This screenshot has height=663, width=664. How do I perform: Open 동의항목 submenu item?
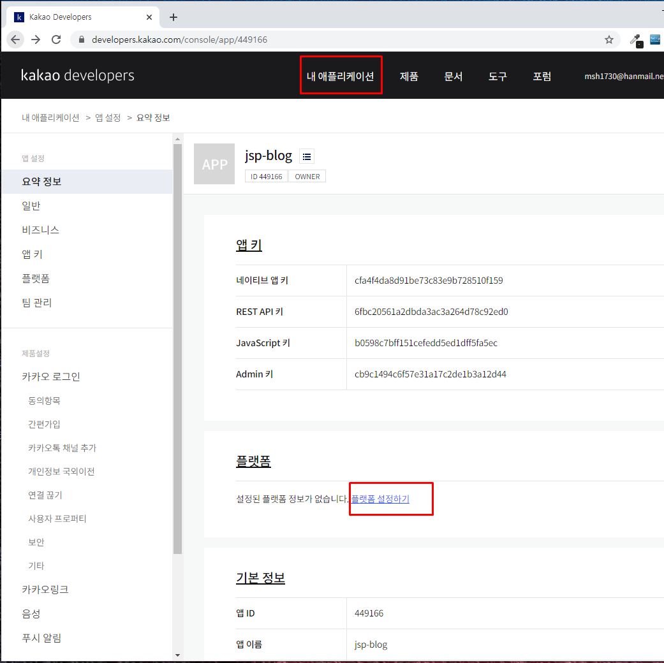click(x=44, y=401)
